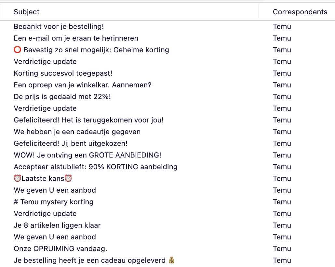Select 'Gefeliciteerd! Het is teruggekomen voor jou!'
The width and height of the screenshot is (335, 267).
coord(89,120)
